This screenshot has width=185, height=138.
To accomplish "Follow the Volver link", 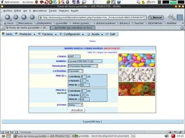I will tap(92, 41).
